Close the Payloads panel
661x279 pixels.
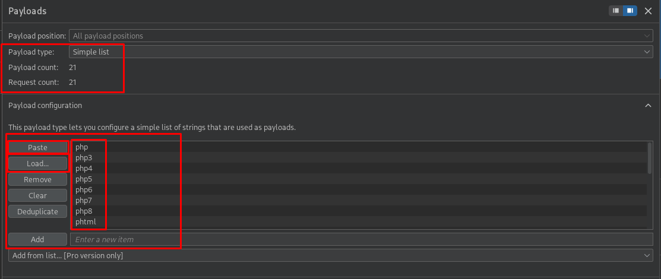[x=648, y=11]
